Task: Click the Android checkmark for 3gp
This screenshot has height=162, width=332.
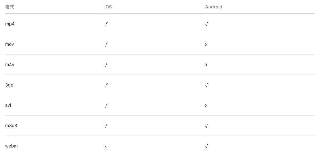Action: tap(207, 85)
